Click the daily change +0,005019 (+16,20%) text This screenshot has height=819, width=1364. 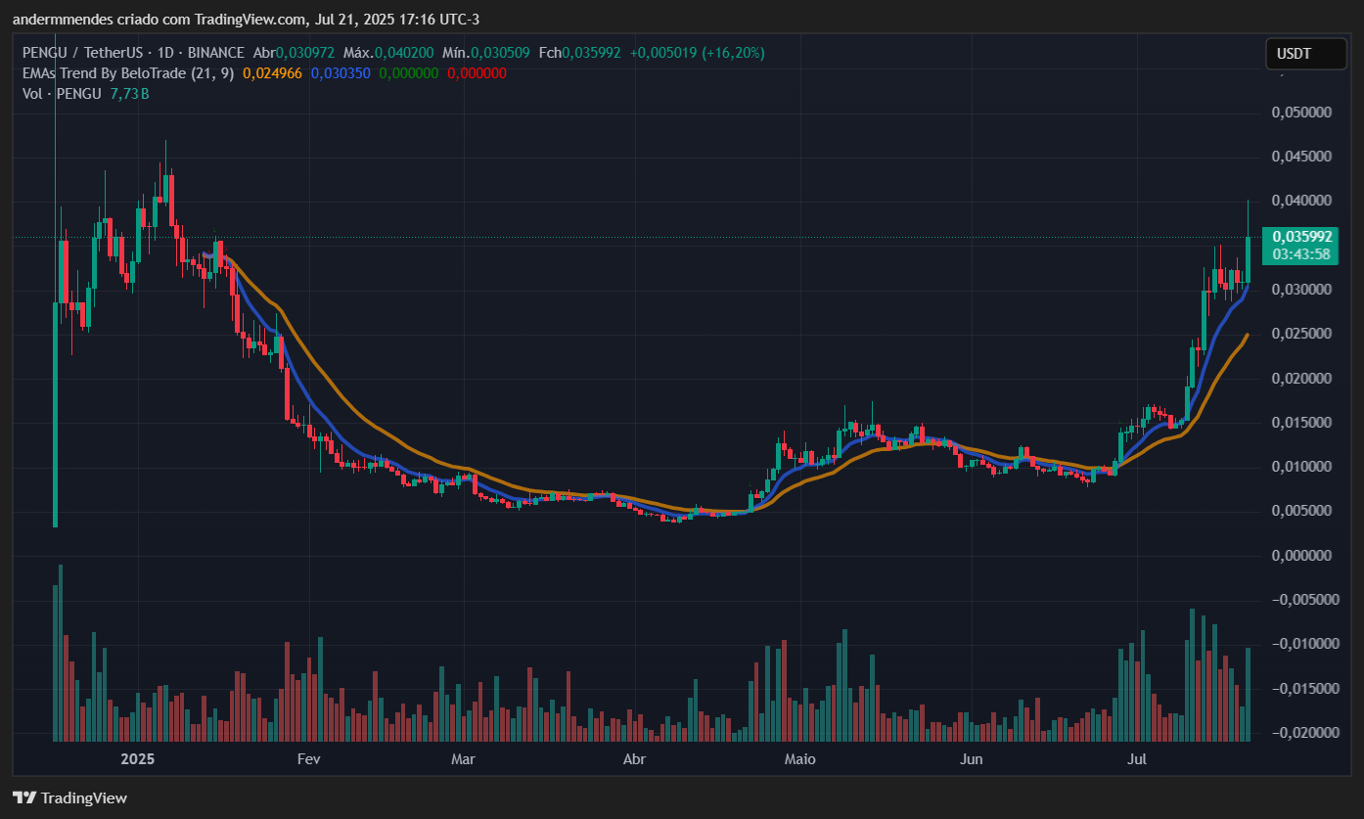pyautogui.click(x=697, y=52)
